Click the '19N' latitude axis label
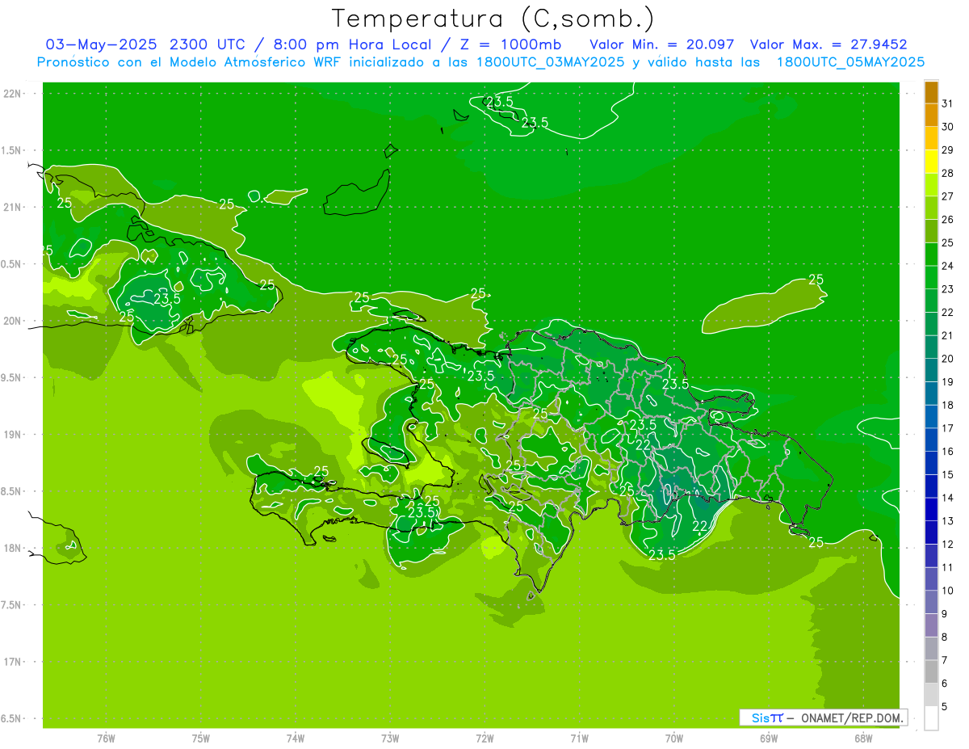 (14, 435)
